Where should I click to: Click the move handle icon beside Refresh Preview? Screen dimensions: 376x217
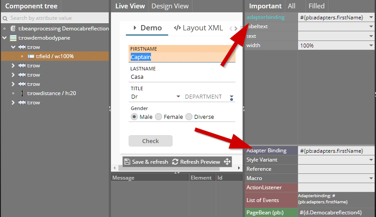tap(227, 162)
